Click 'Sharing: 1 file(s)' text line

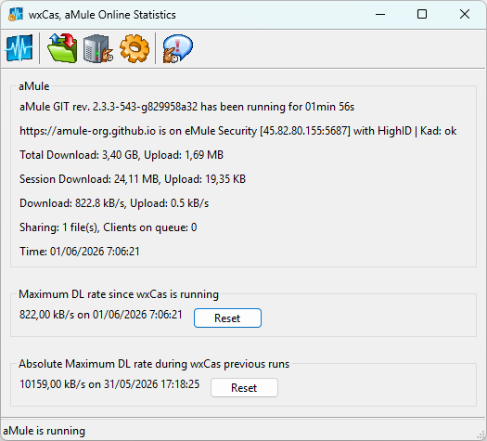coord(109,227)
